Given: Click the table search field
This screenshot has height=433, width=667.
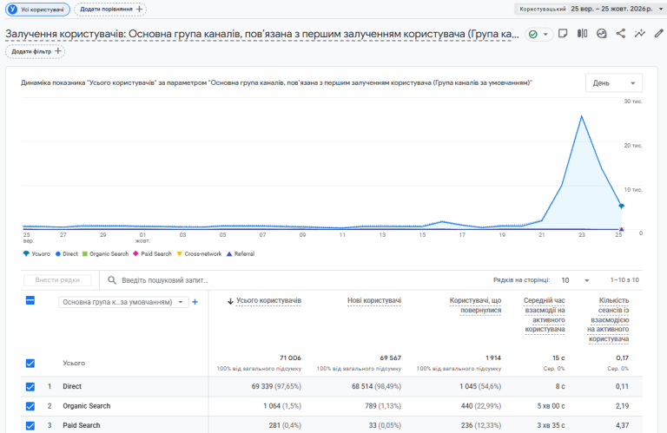Looking at the screenshot, I should tap(294, 280).
